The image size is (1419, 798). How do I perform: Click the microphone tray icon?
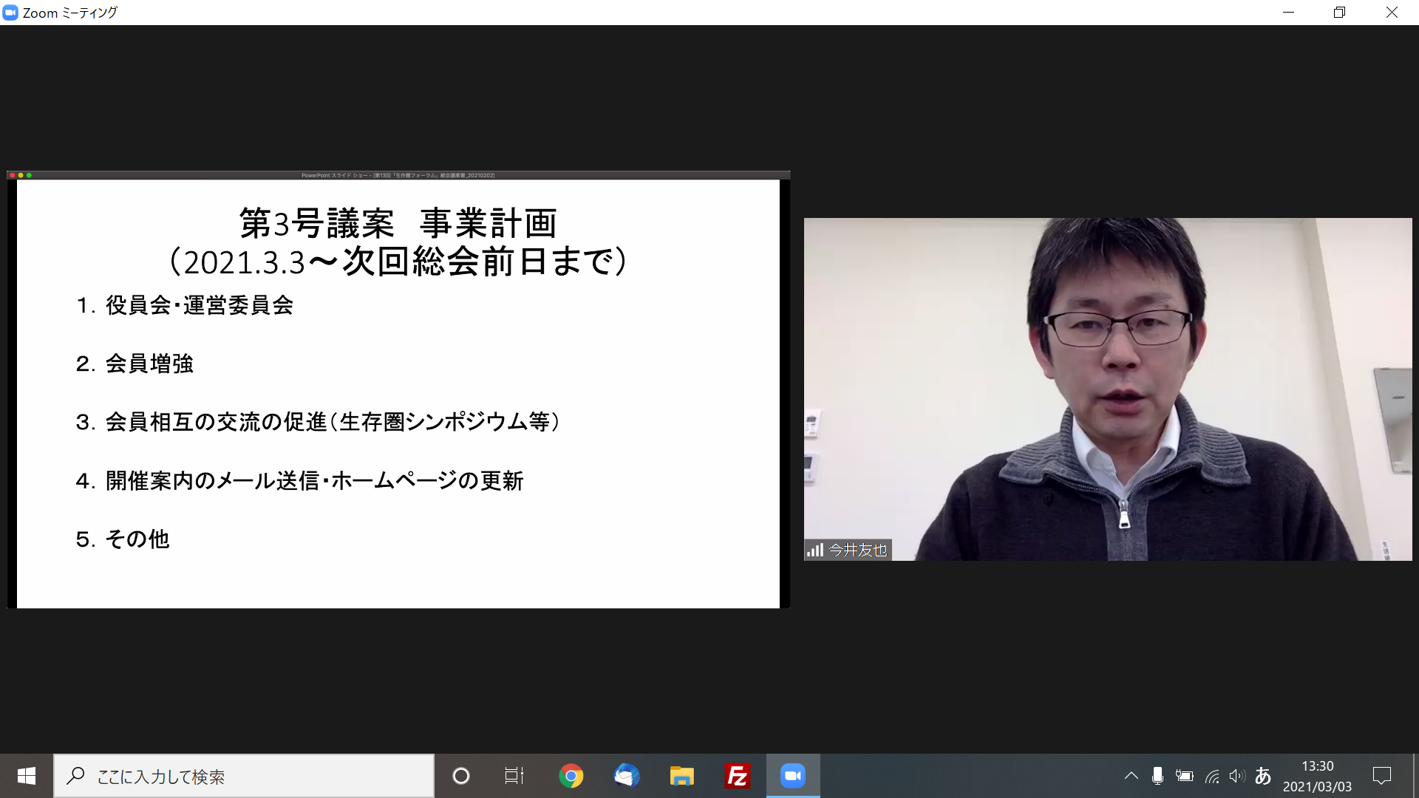pos(1157,776)
